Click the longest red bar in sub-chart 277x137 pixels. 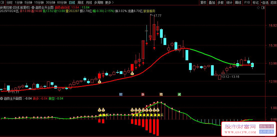click(158, 128)
